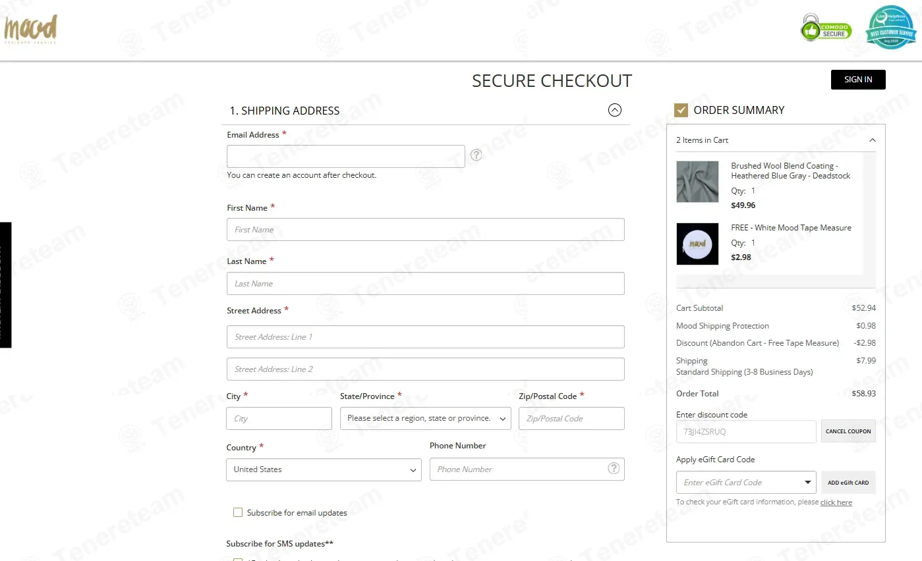Click the Cancel Coupon button
The height and width of the screenshot is (561, 922).
tap(848, 431)
